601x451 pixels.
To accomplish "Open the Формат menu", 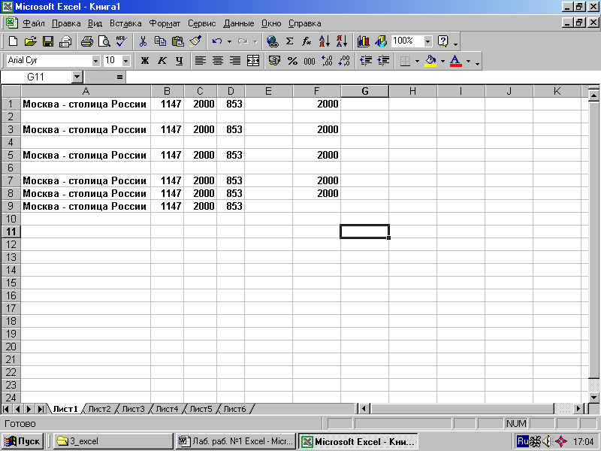I will (165, 23).
